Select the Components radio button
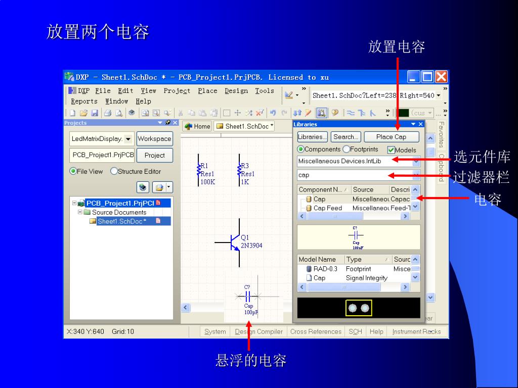This screenshot has height=388, width=518. pyautogui.click(x=300, y=149)
